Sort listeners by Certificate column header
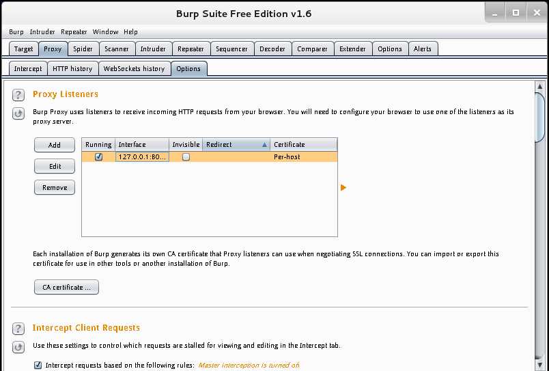This screenshot has width=549, height=371. (x=304, y=145)
